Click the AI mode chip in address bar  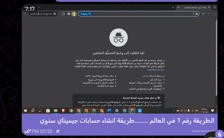[x=86, y=14]
